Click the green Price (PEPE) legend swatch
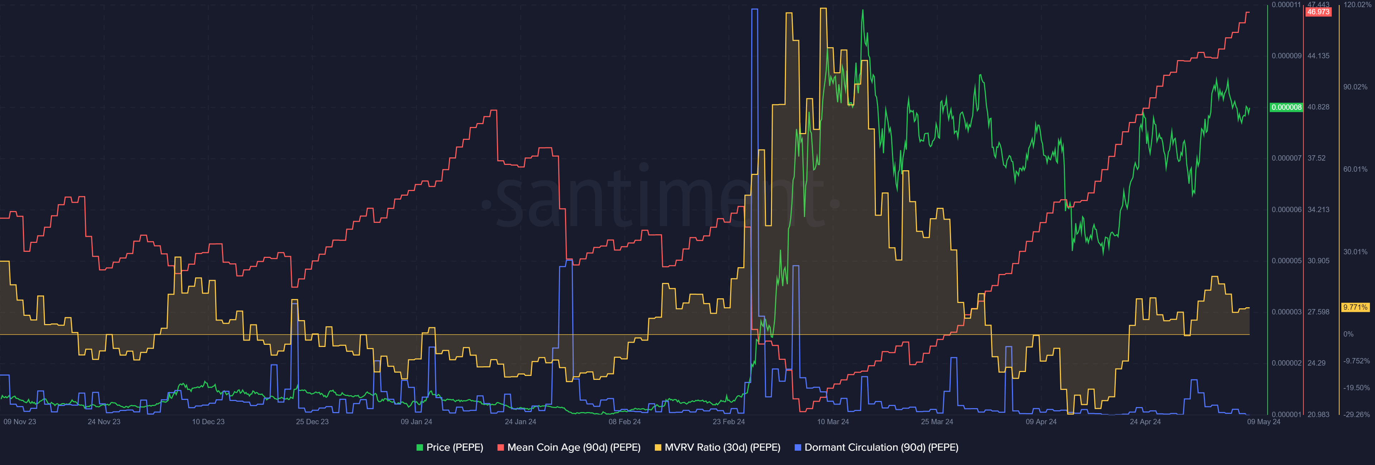The height and width of the screenshot is (465, 1375). point(420,447)
